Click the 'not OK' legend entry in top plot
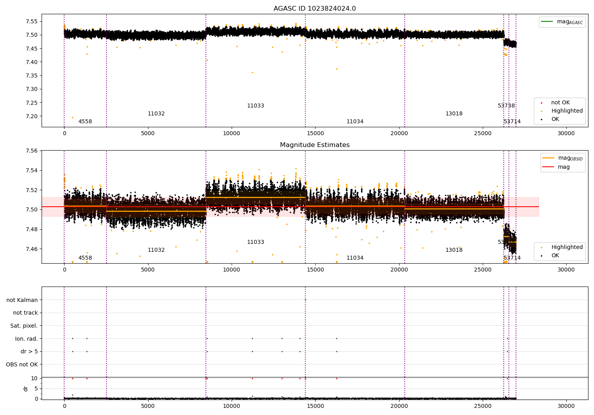The image size is (594, 415). click(x=556, y=103)
